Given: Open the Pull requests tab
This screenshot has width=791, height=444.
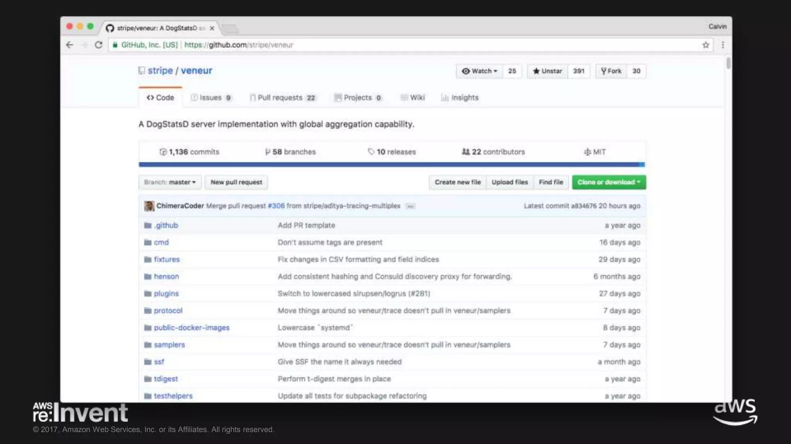Looking at the screenshot, I should [x=282, y=98].
